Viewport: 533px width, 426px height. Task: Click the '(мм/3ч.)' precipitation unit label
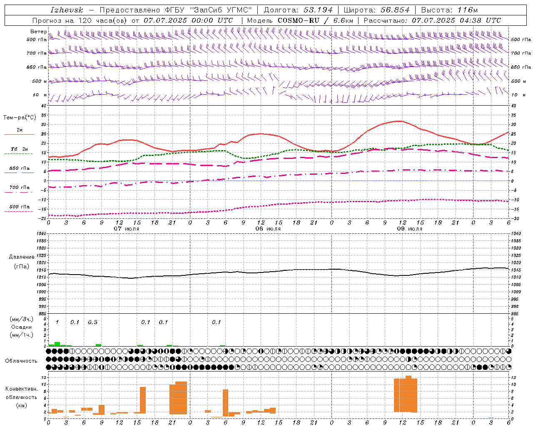21,319
